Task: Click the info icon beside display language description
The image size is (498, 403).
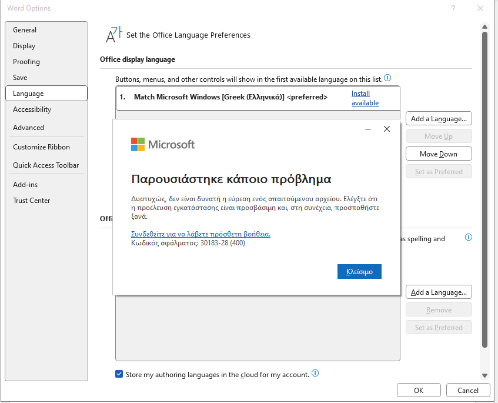Action: point(387,78)
